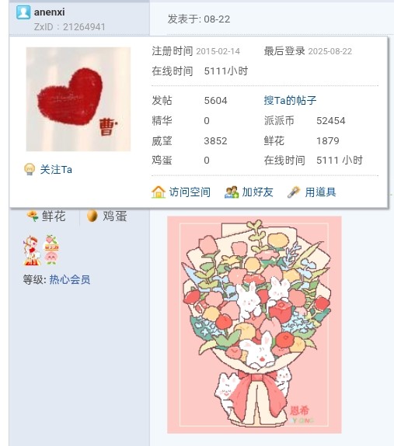
Task: Open the 用道具 link
Action: (320, 192)
